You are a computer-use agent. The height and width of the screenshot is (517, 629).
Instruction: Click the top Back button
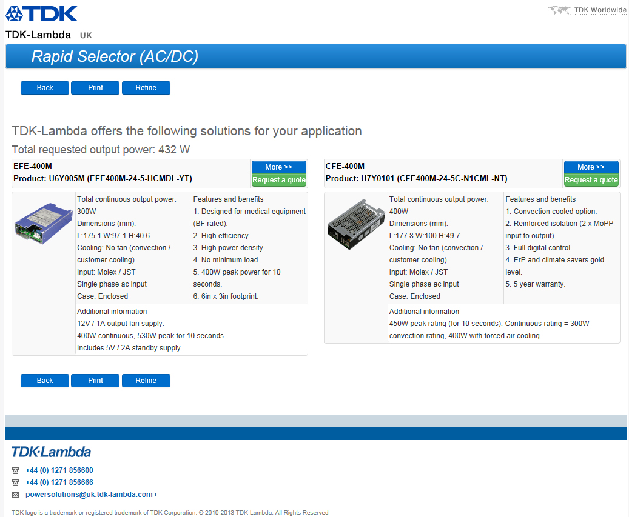(x=45, y=88)
